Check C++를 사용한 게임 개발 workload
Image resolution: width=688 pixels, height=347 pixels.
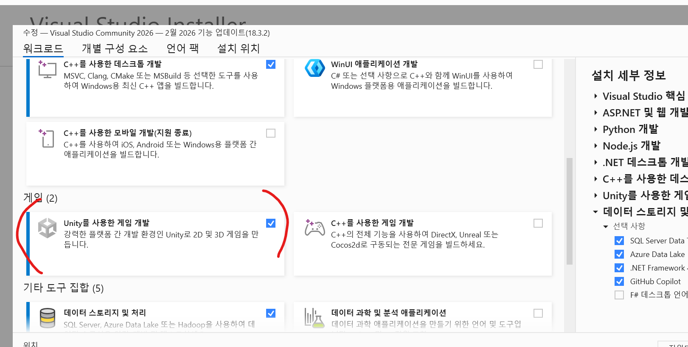[x=538, y=223]
